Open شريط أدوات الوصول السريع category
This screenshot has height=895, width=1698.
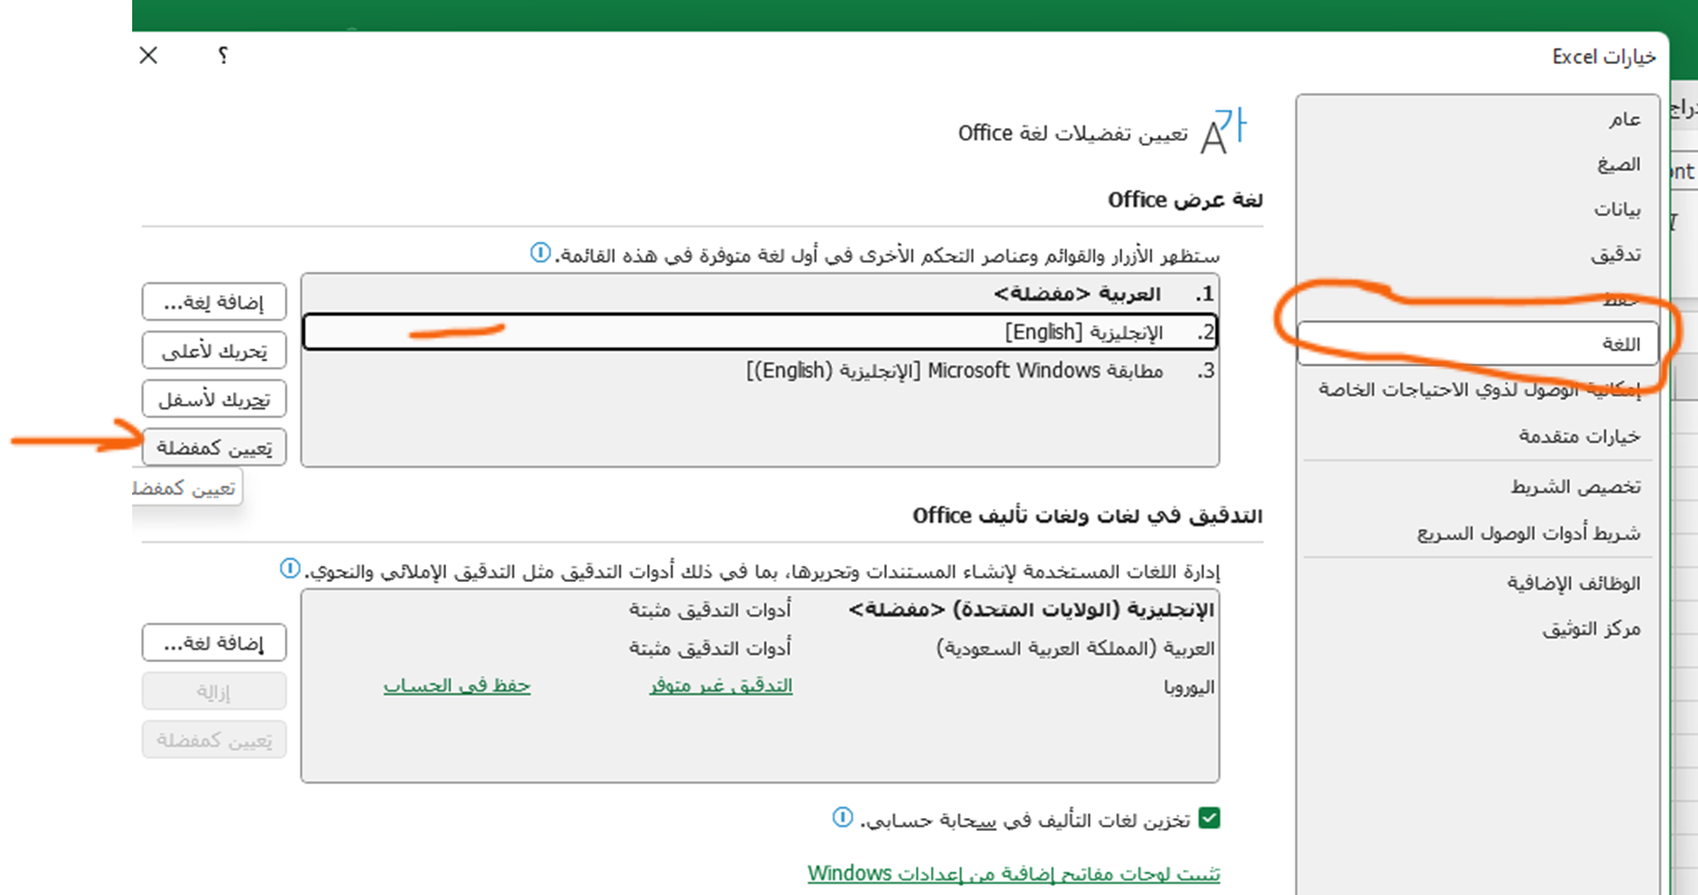[x=1477, y=533]
